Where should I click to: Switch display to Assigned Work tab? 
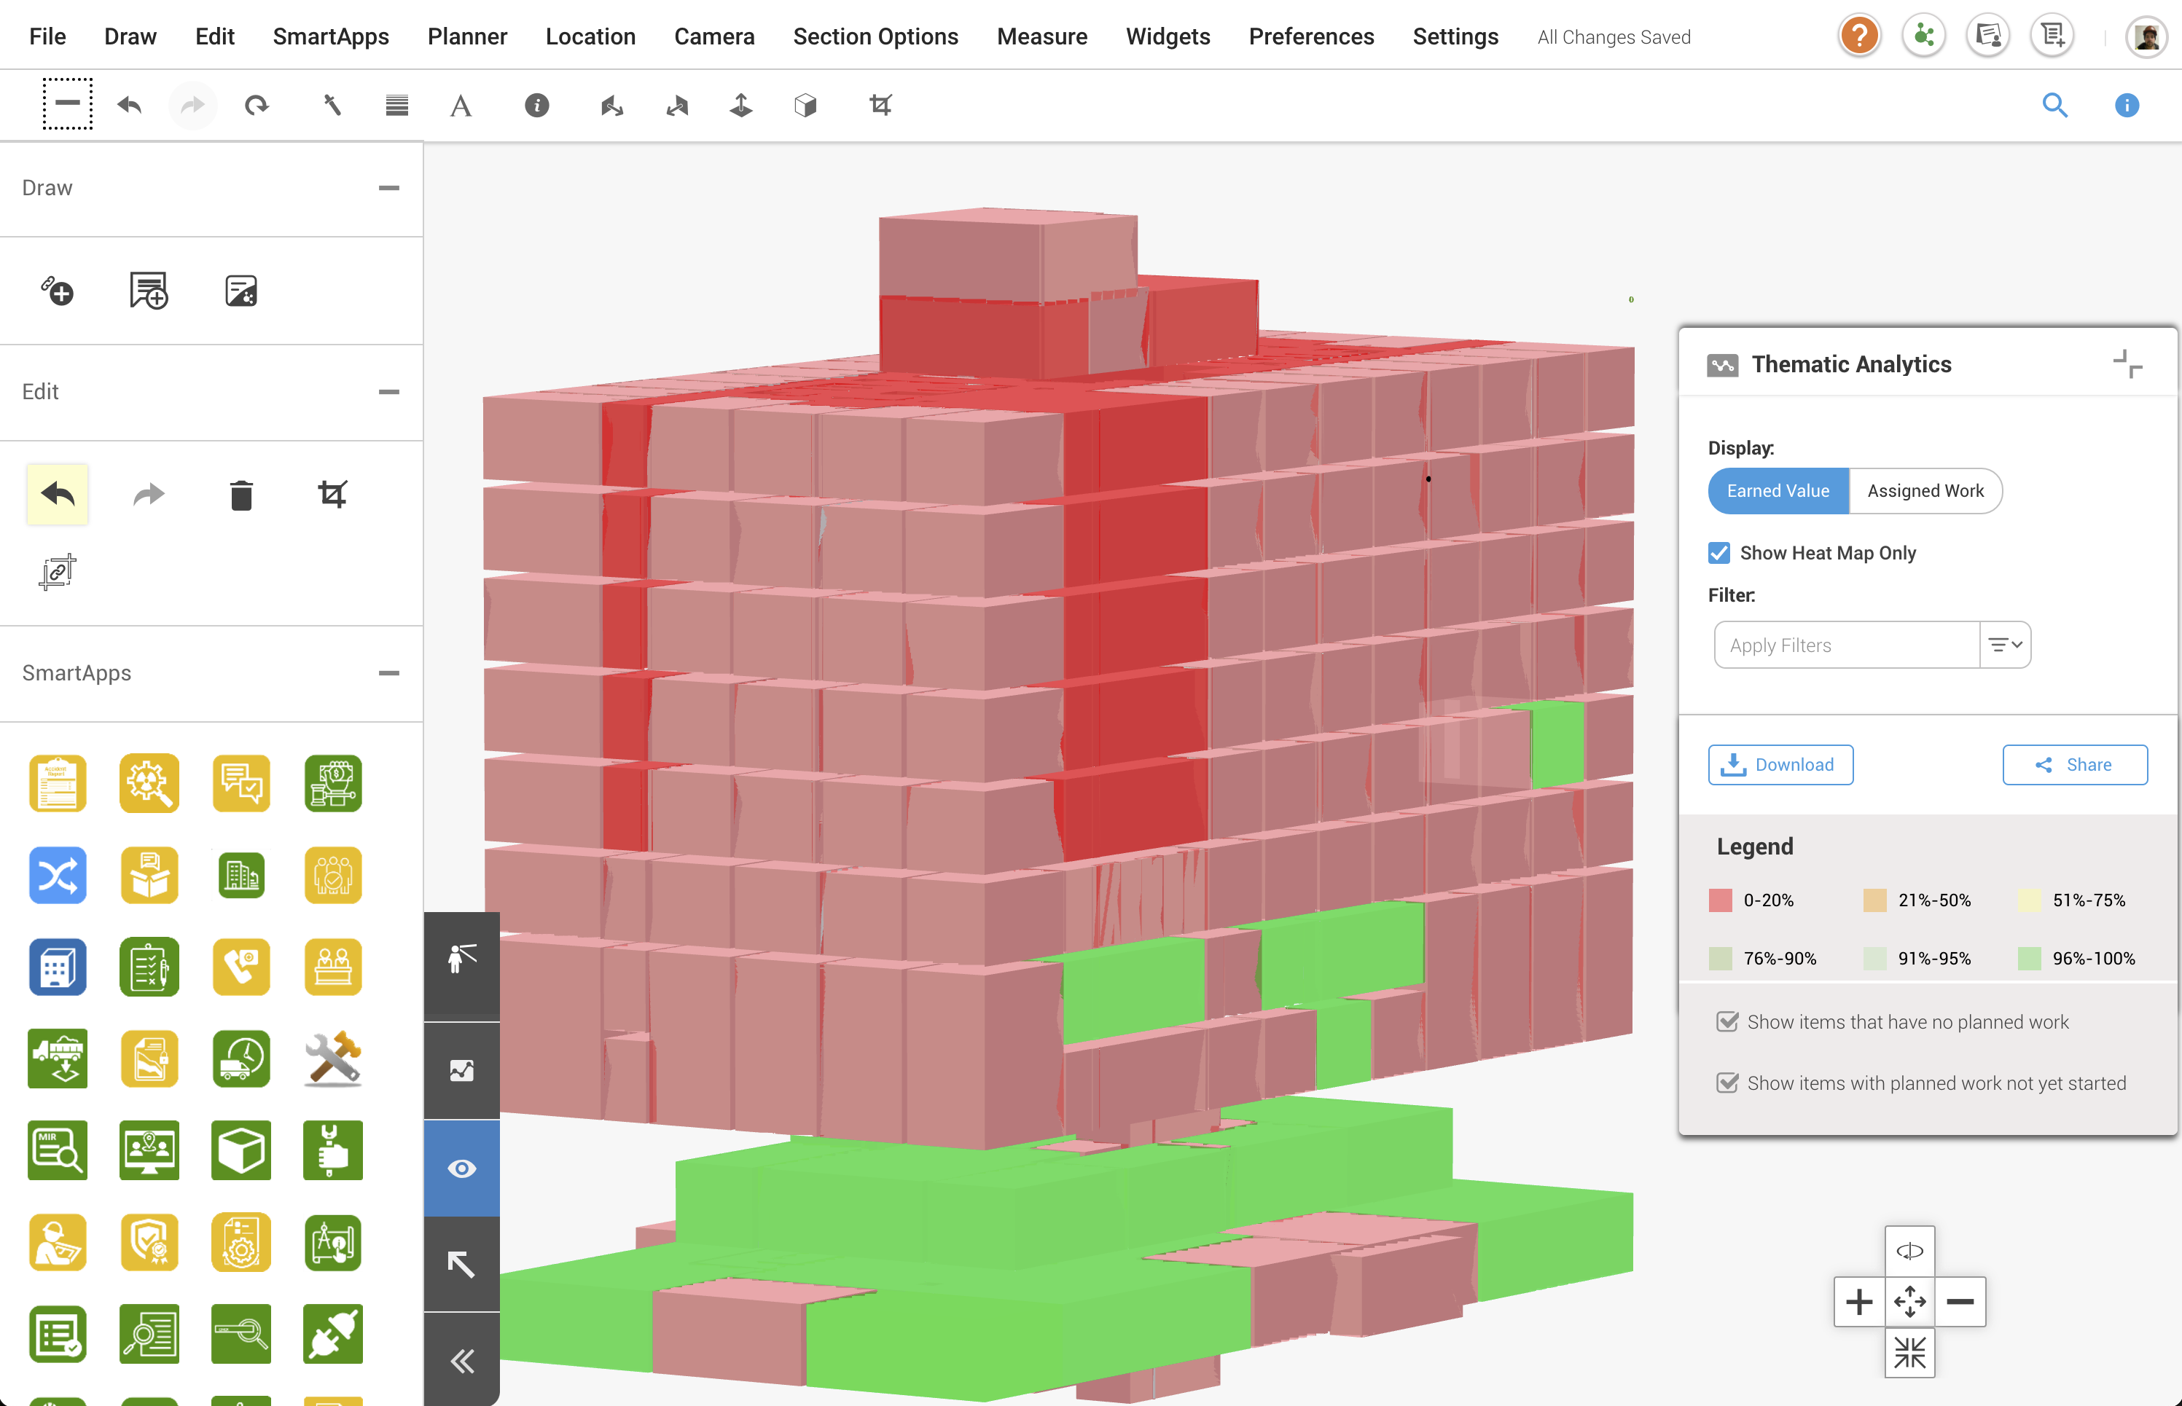(x=1925, y=491)
